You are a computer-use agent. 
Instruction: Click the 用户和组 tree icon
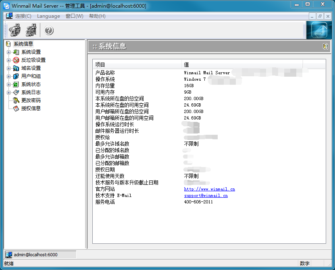16,76
